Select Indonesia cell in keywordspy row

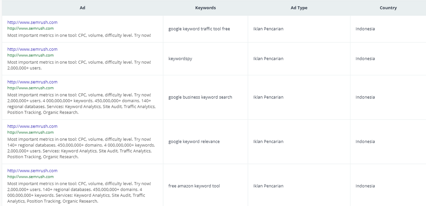point(365,59)
